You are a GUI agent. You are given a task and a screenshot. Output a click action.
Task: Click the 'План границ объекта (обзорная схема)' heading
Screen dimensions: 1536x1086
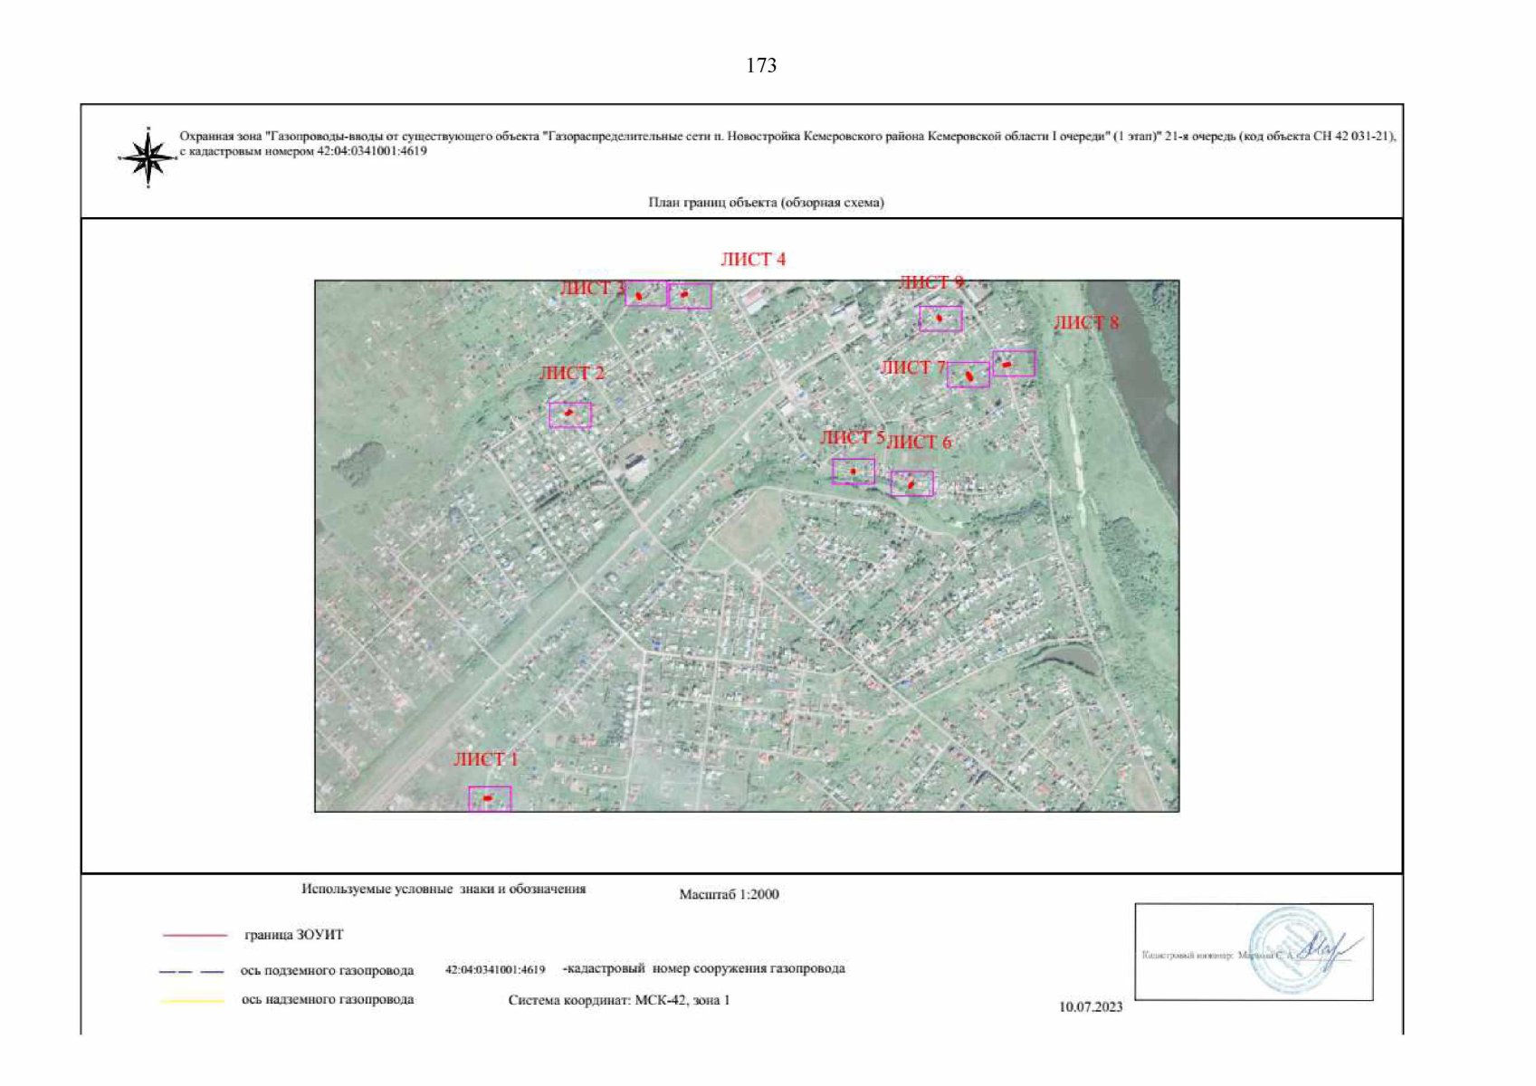click(766, 203)
